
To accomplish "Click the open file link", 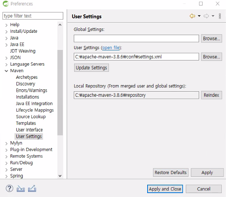I will click(x=111, y=48).
